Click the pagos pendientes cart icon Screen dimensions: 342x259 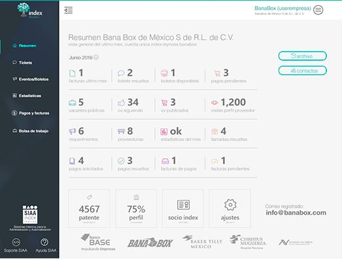pyautogui.click(x=217, y=73)
